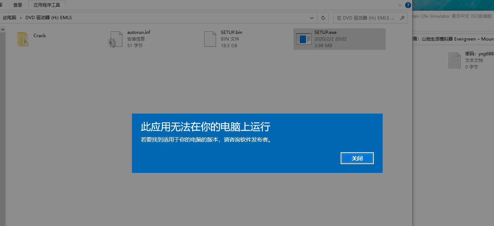Click the autorun.inf file name text
The image size is (494, 226).
[139, 32]
